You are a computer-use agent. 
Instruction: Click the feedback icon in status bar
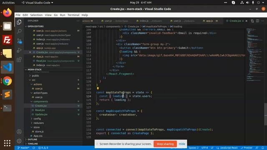257,148
